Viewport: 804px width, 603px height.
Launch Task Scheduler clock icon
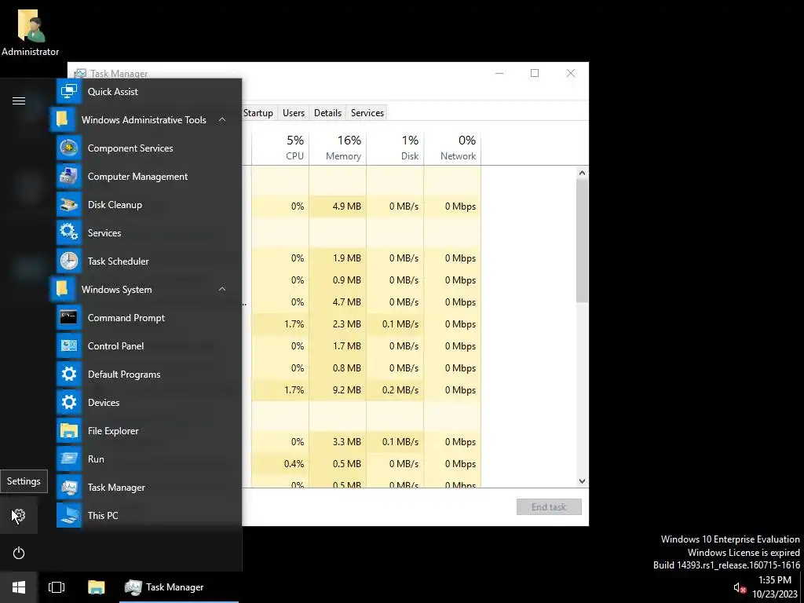[69, 261]
